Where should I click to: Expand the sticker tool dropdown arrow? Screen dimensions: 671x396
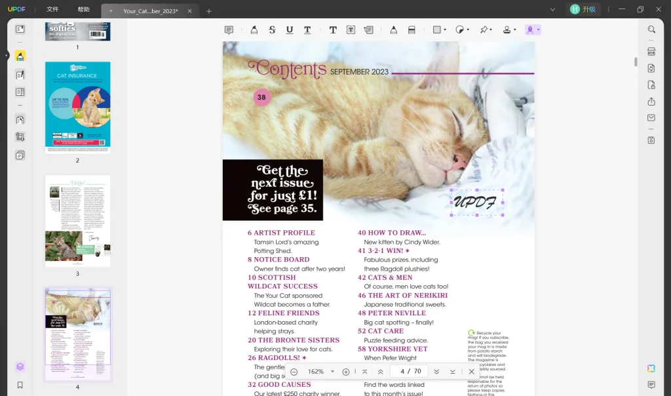coord(468,30)
